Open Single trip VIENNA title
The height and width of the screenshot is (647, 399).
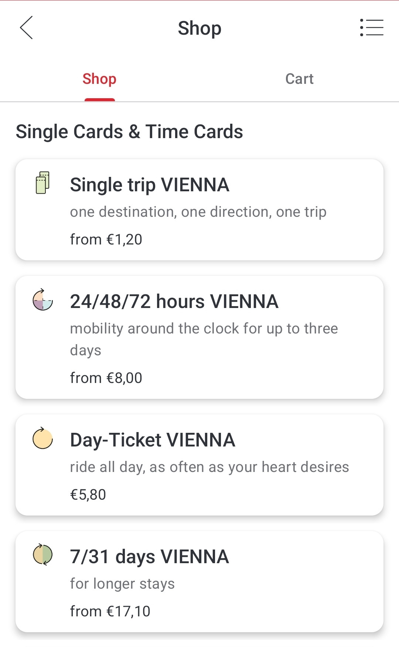coord(150,185)
